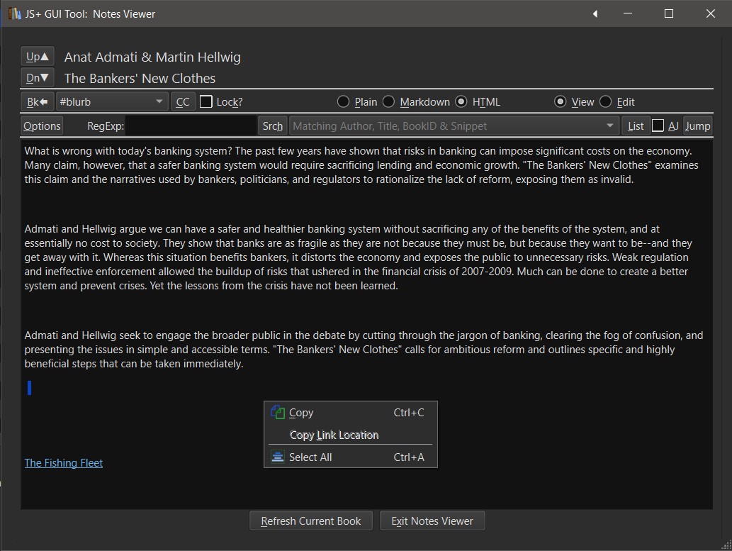Click the Copy icon in context menu

pyautogui.click(x=278, y=412)
